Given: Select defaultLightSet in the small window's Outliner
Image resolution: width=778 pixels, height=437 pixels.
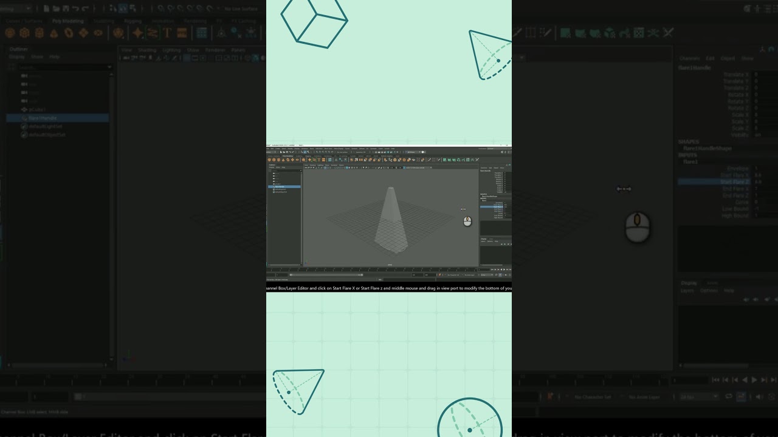Looking at the screenshot, I should click(x=279, y=189).
